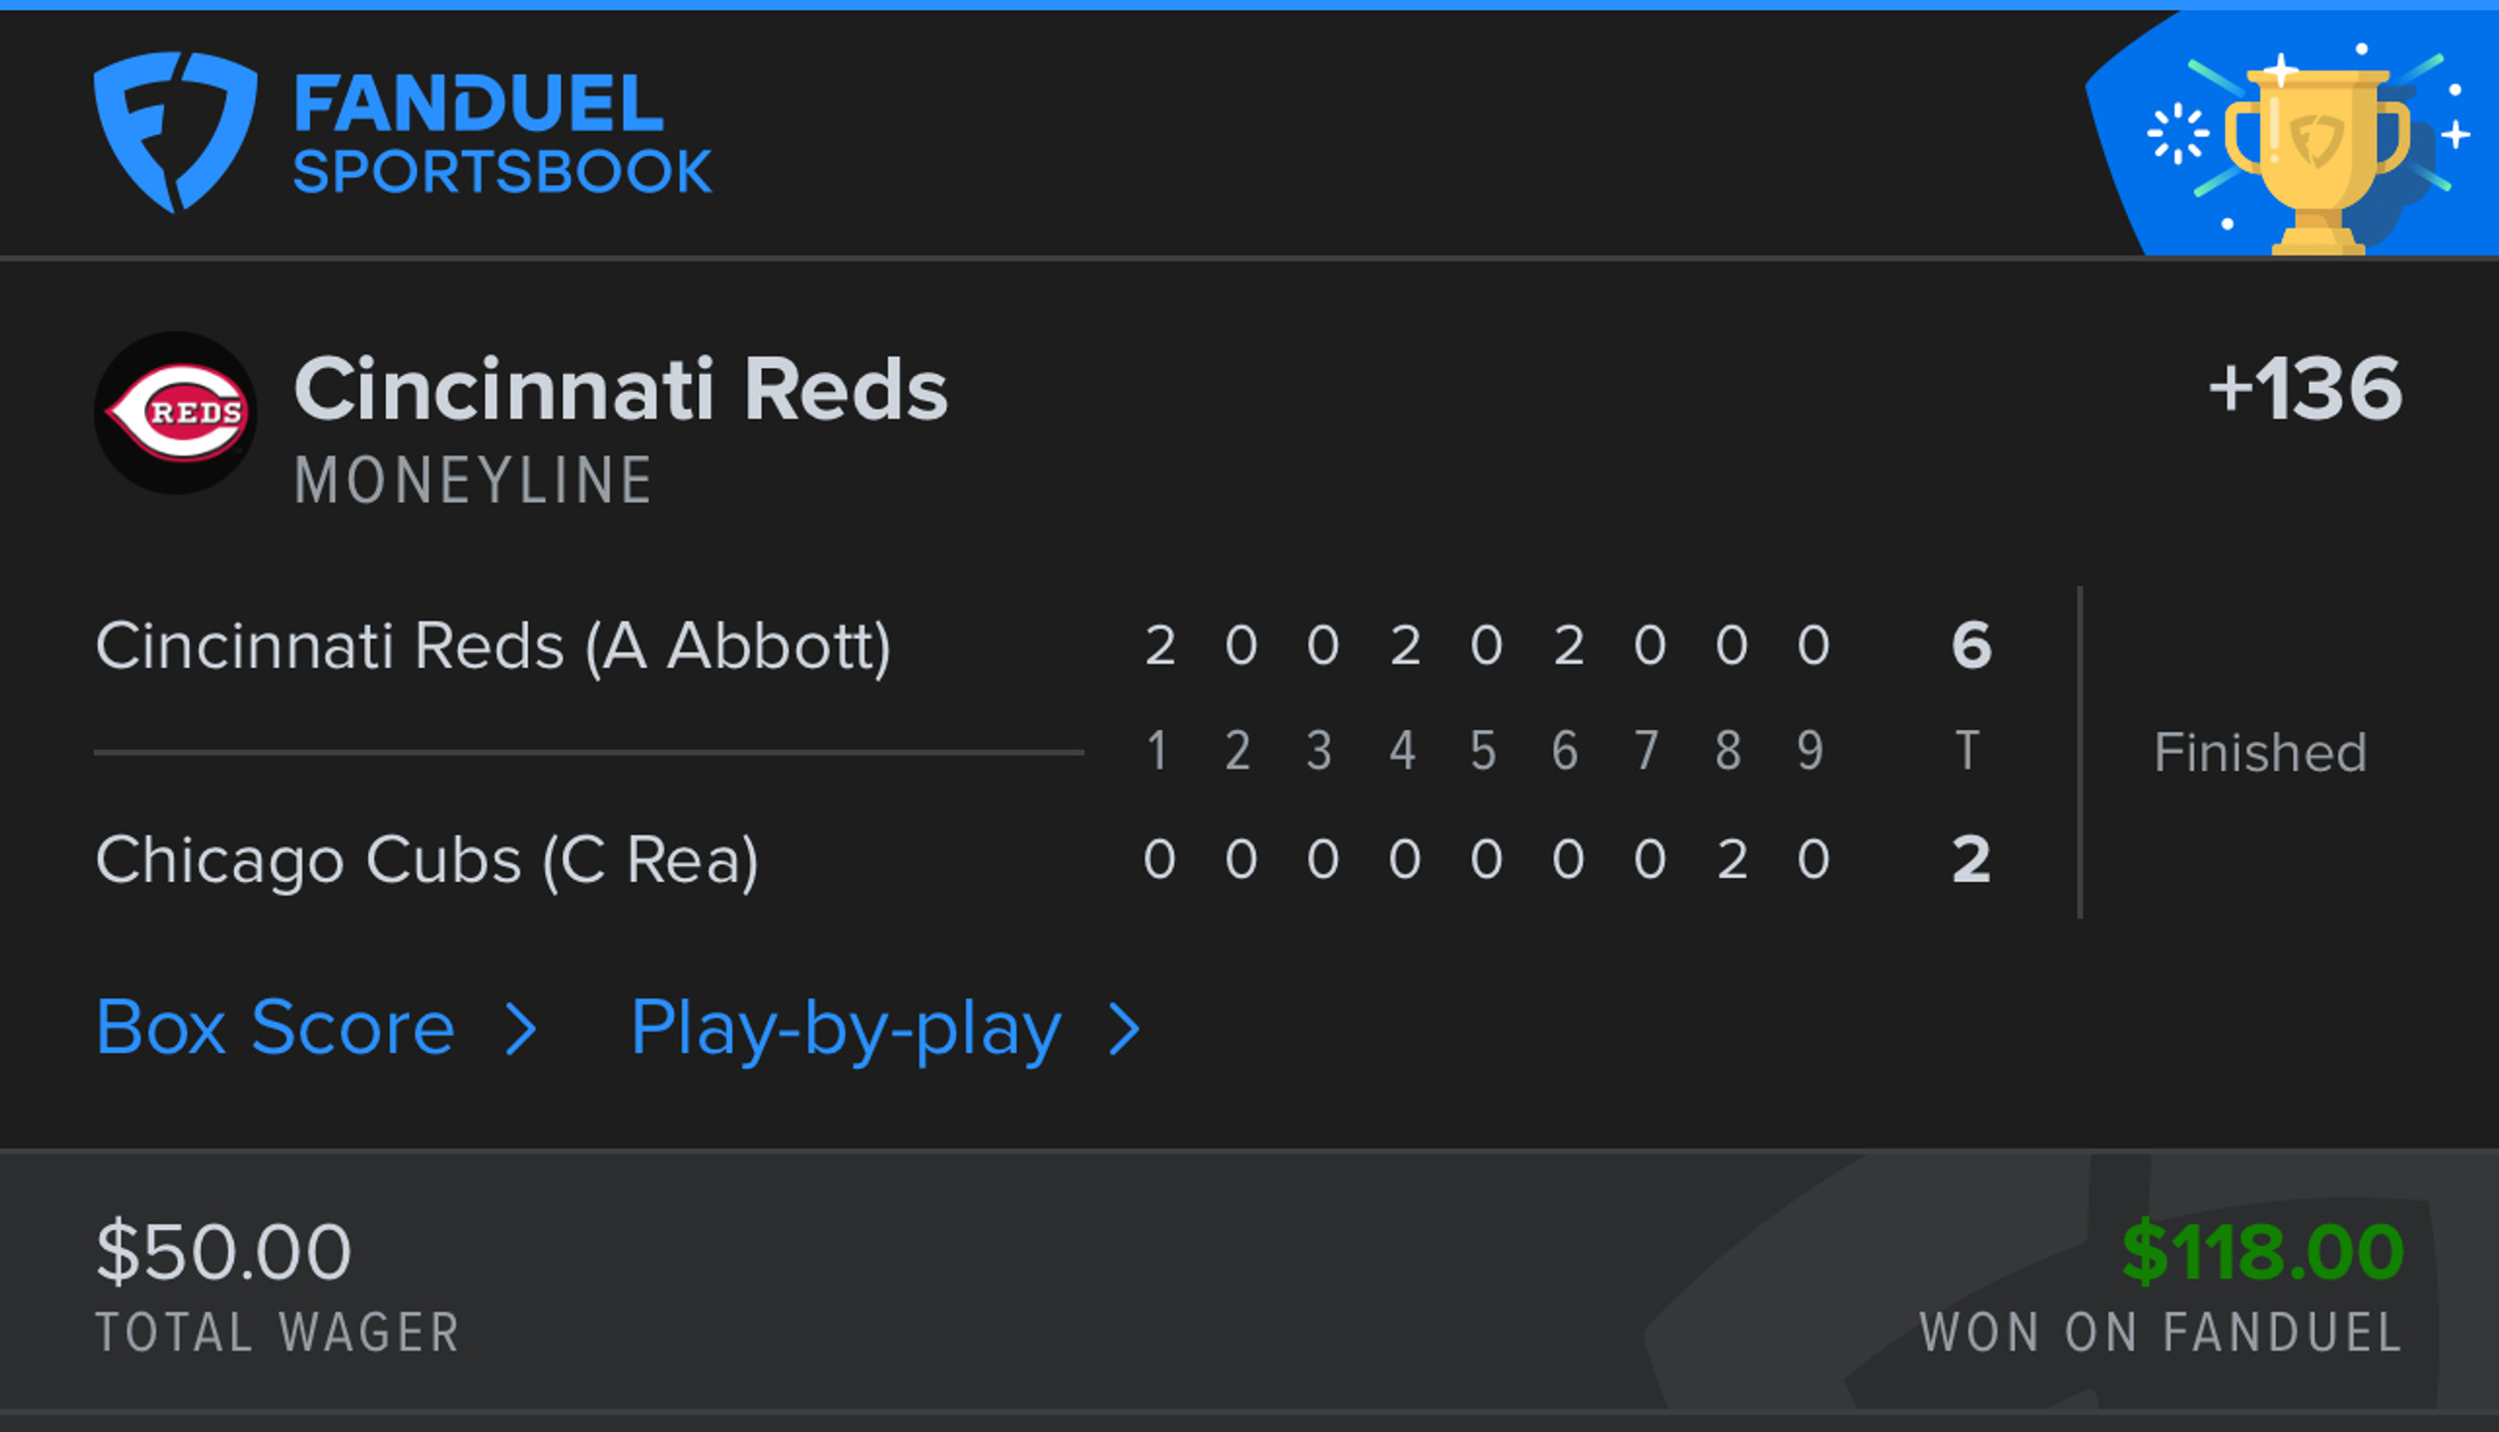
Task: Click the $50.00 total wager amount
Action: (x=224, y=1252)
